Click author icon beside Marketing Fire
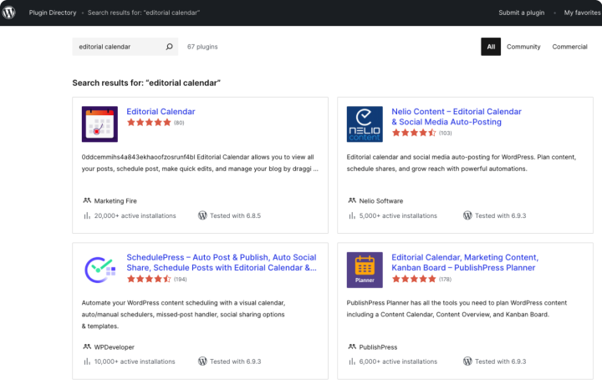 coord(87,200)
